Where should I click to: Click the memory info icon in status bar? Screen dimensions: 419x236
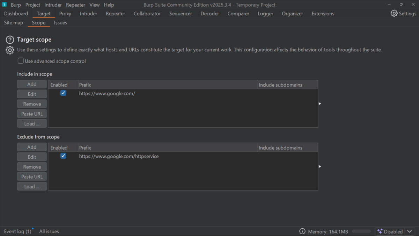click(x=302, y=231)
